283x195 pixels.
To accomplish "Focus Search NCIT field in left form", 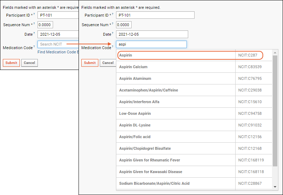I will click(x=58, y=45).
